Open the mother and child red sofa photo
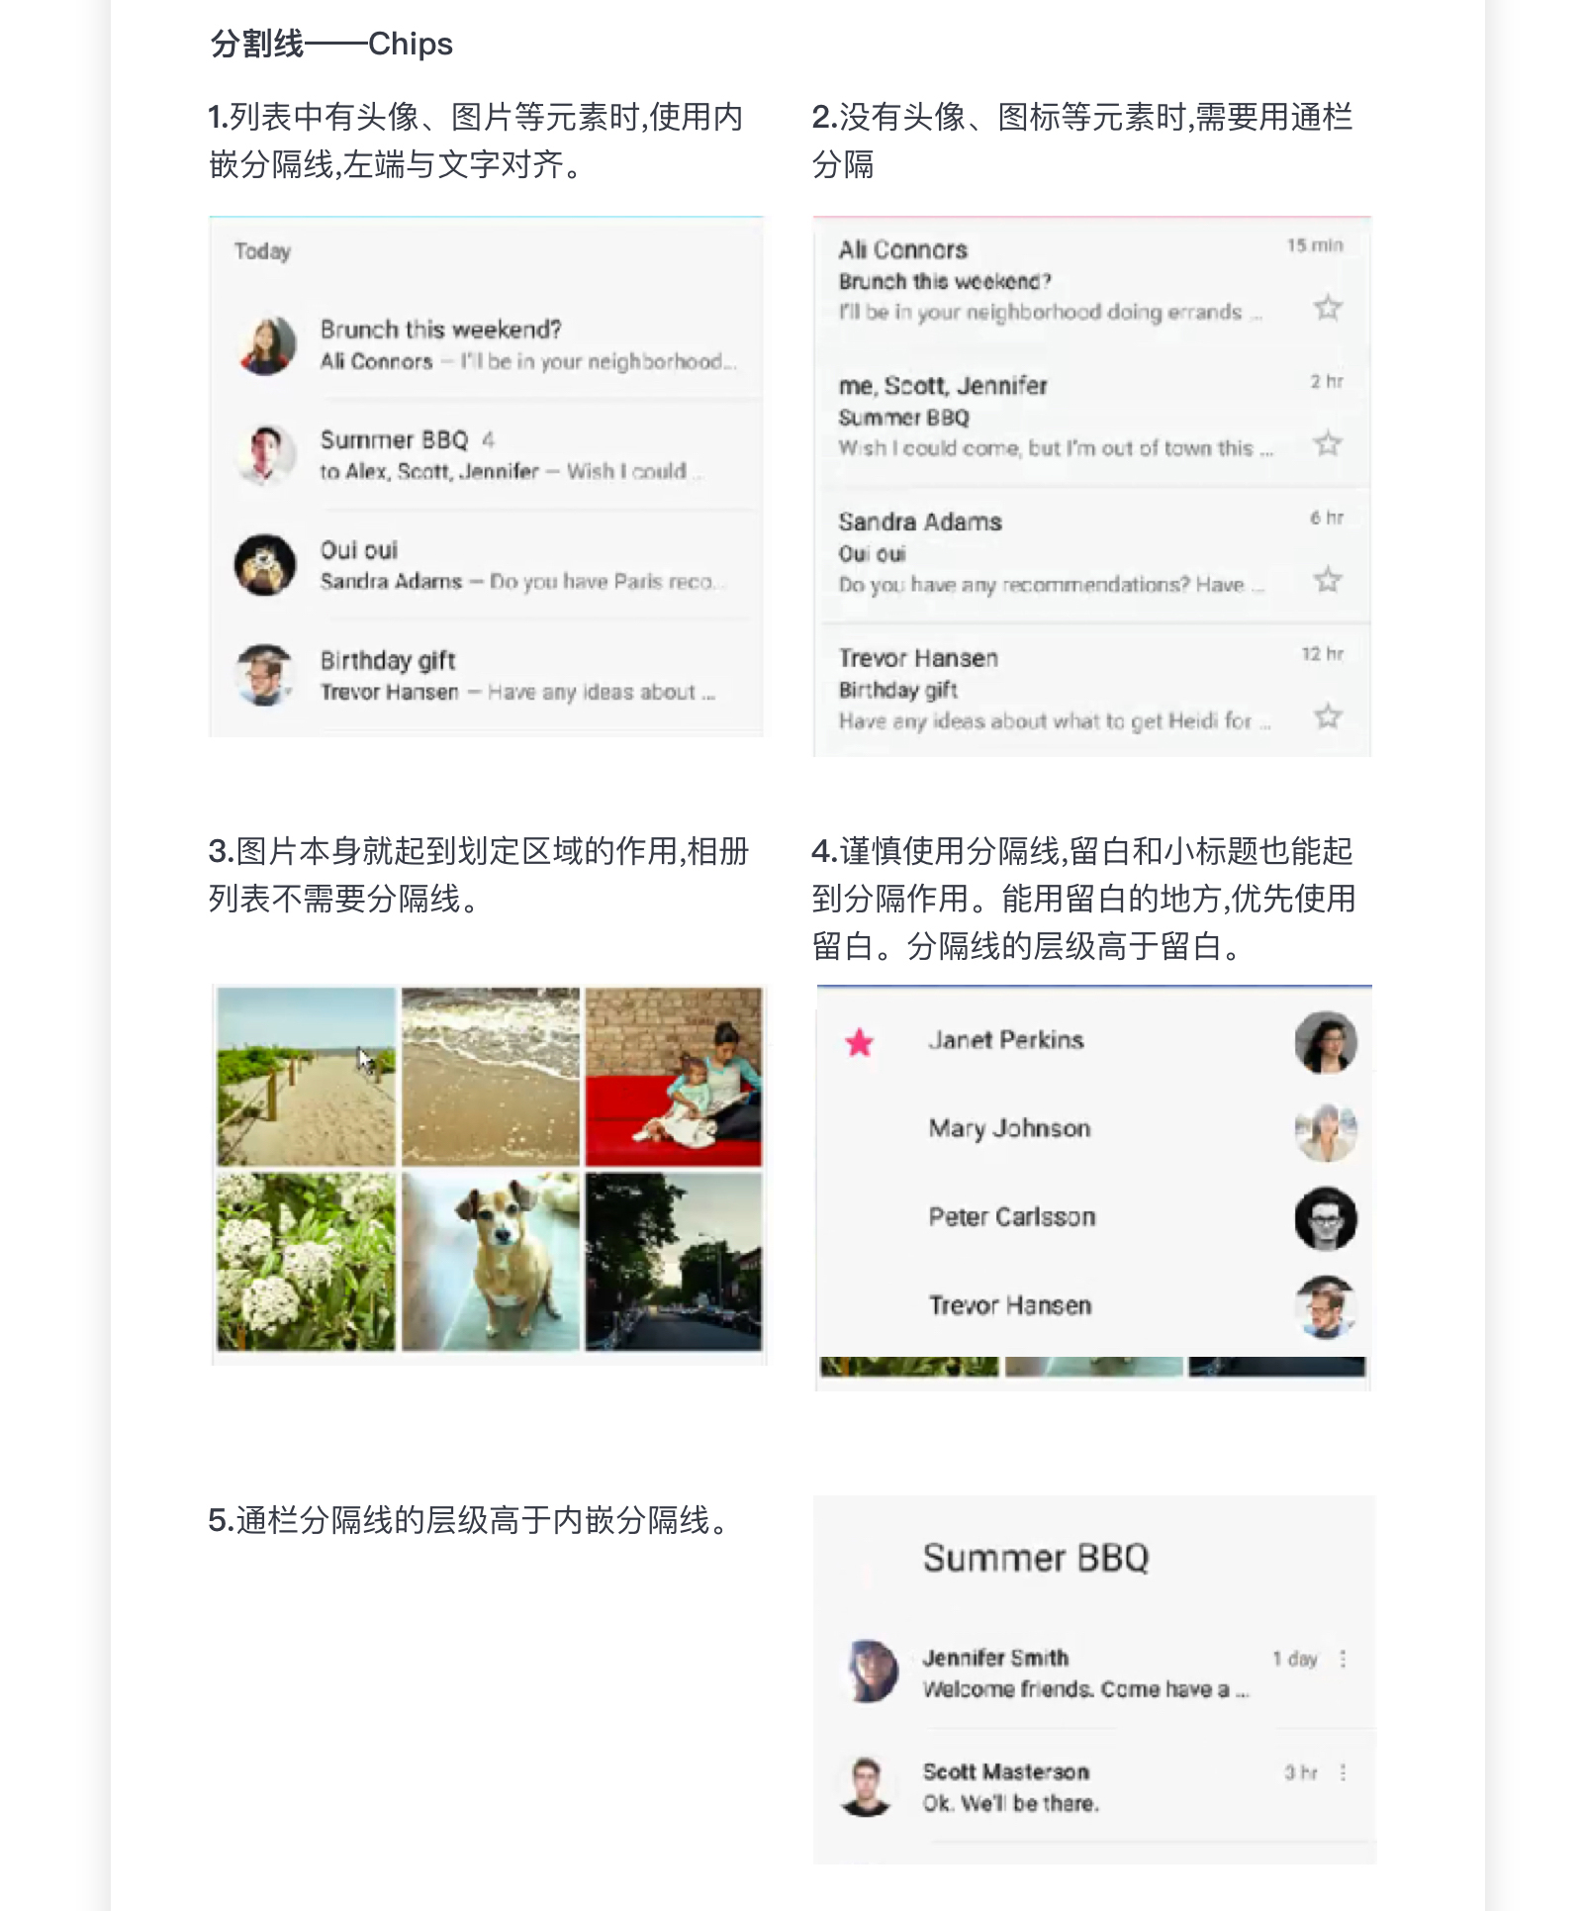Viewport: 1583px width, 1911px height. click(674, 1076)
